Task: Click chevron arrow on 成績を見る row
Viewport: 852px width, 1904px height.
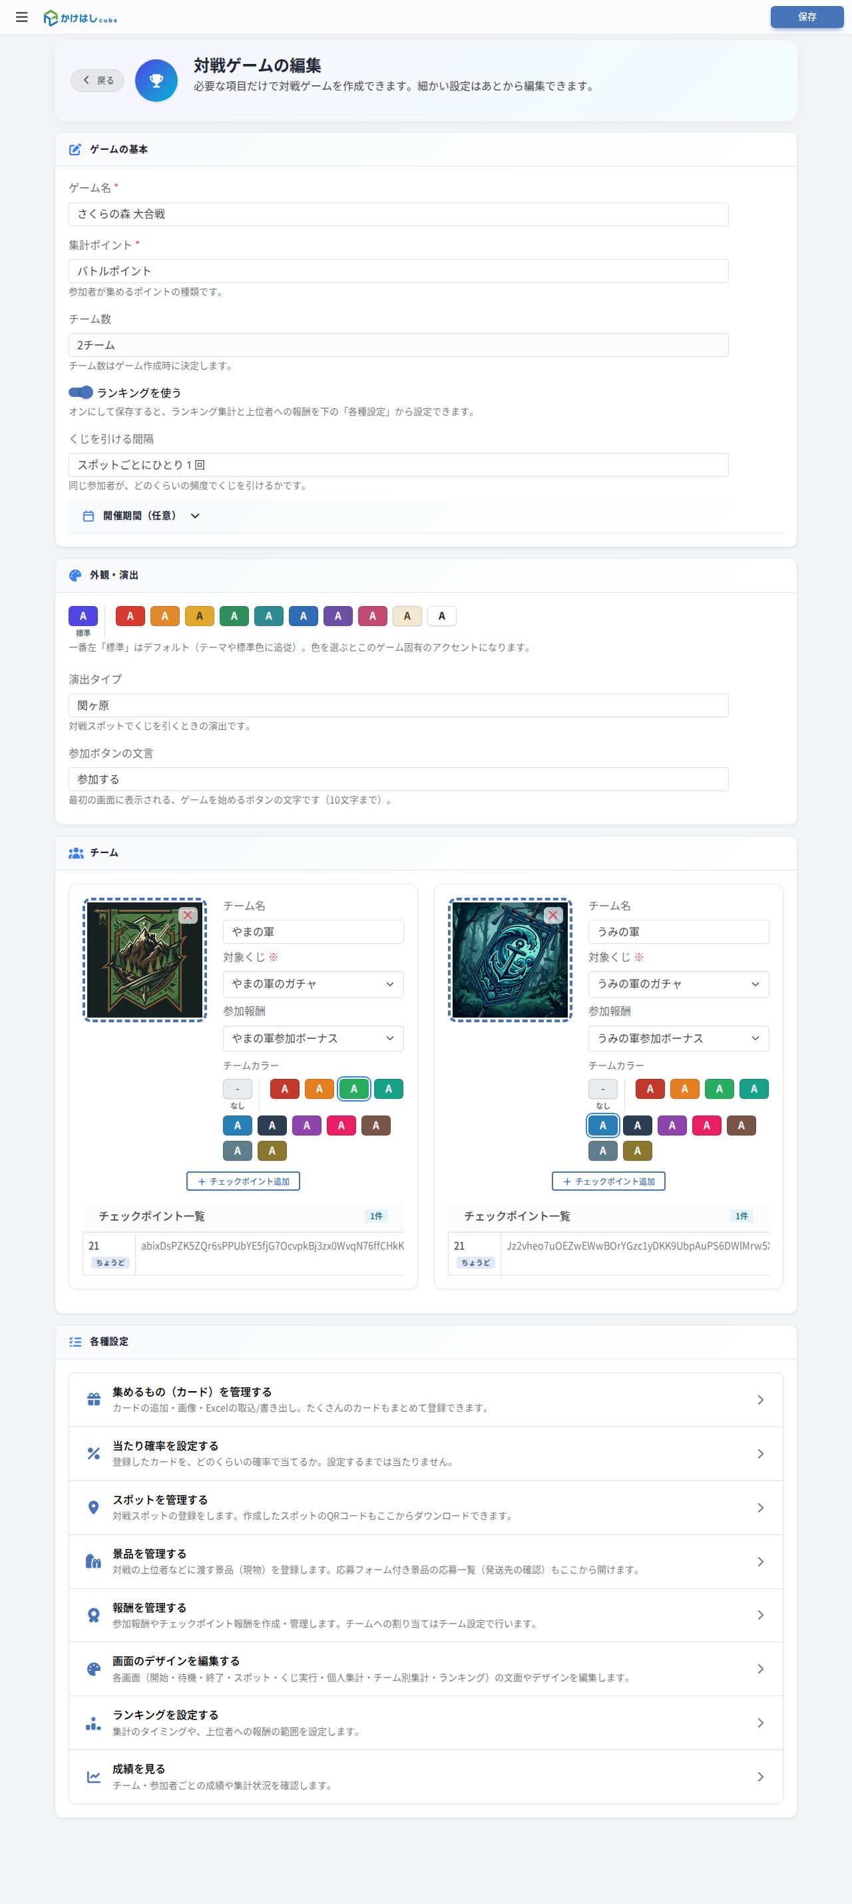Action: pos(760,1777)
